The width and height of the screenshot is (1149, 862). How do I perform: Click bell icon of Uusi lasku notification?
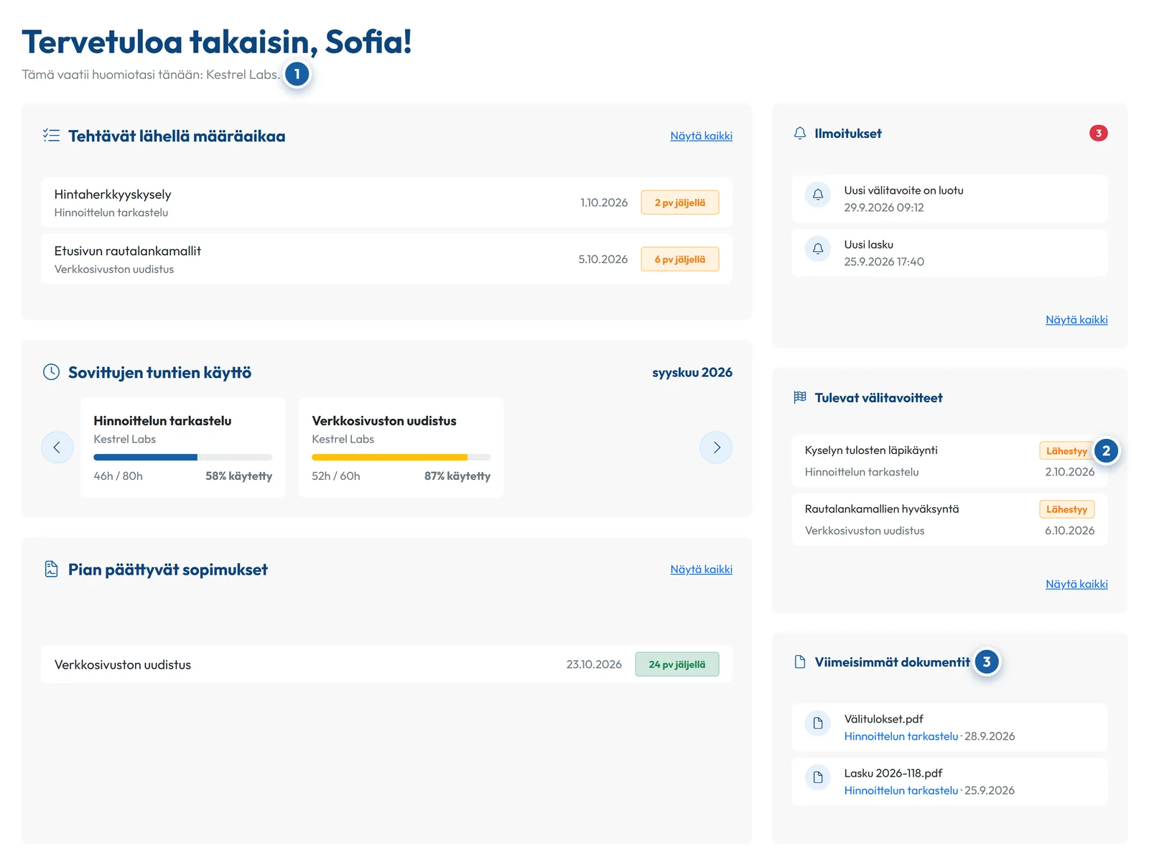(818, 249)
